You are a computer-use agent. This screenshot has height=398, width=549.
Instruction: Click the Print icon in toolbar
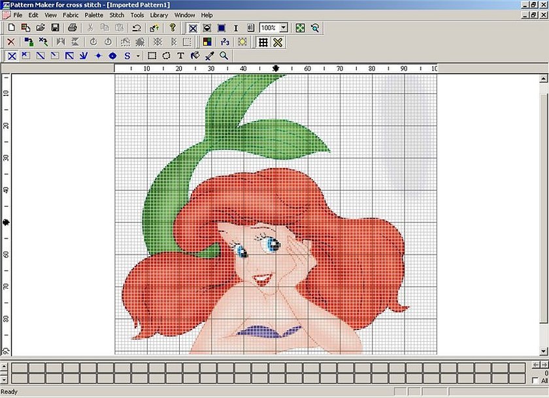coord(73,28)
